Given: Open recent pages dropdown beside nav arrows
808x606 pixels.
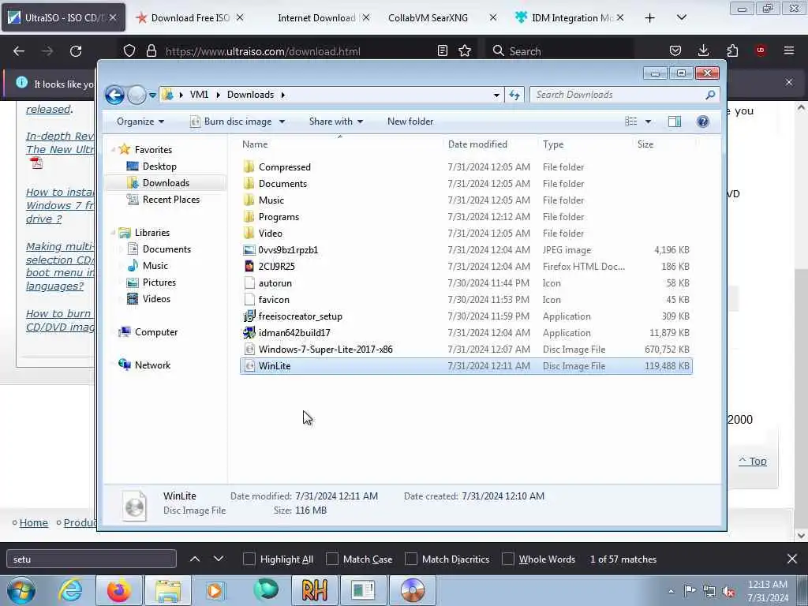Looking at the screenshot, I should click(x=152, y=95).
